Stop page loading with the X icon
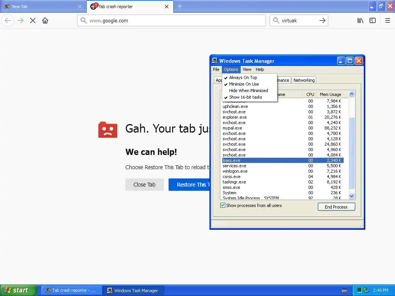The width and height of the screenshot is (395, 296). [x=33, y=20]
